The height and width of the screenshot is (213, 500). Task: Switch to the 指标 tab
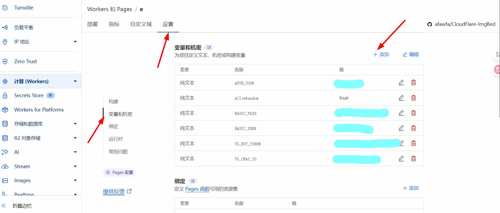tap(114, 24)
